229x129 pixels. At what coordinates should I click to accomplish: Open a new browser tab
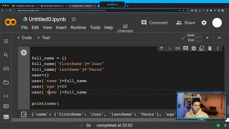tap(128, 6)
